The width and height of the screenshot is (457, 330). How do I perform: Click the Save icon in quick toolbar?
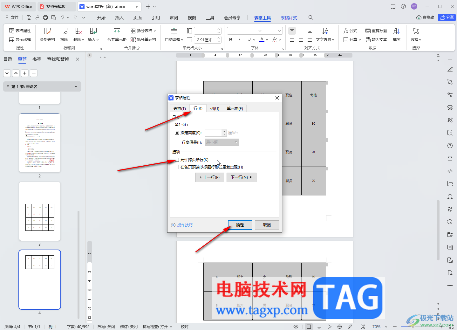click(29, 17)
